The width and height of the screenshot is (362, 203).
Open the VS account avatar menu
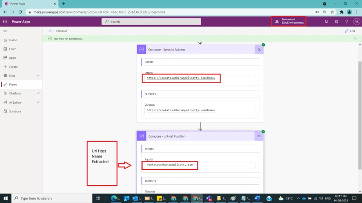(357, 22)
